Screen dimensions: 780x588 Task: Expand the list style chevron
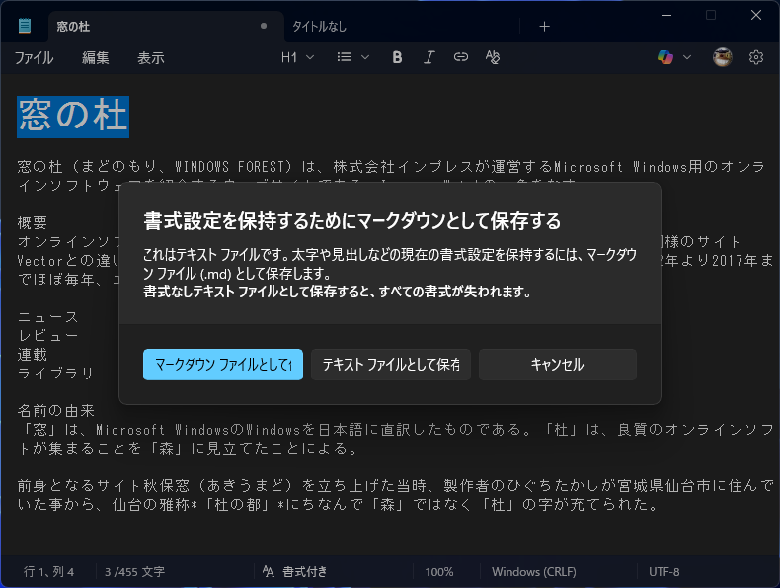point(365,57)
